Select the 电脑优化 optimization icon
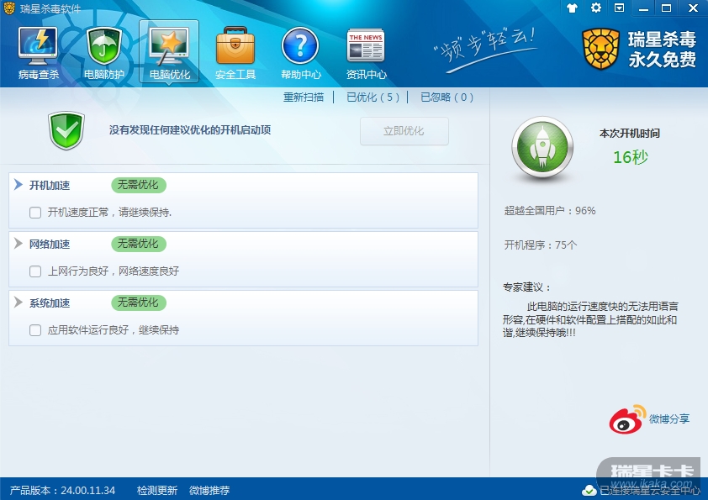The image size is (708, 500). pyautogui.click(x=169, y=45)
